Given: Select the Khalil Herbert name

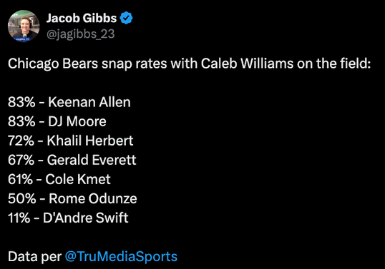Looking at the screenshot, I should (90, 141).
